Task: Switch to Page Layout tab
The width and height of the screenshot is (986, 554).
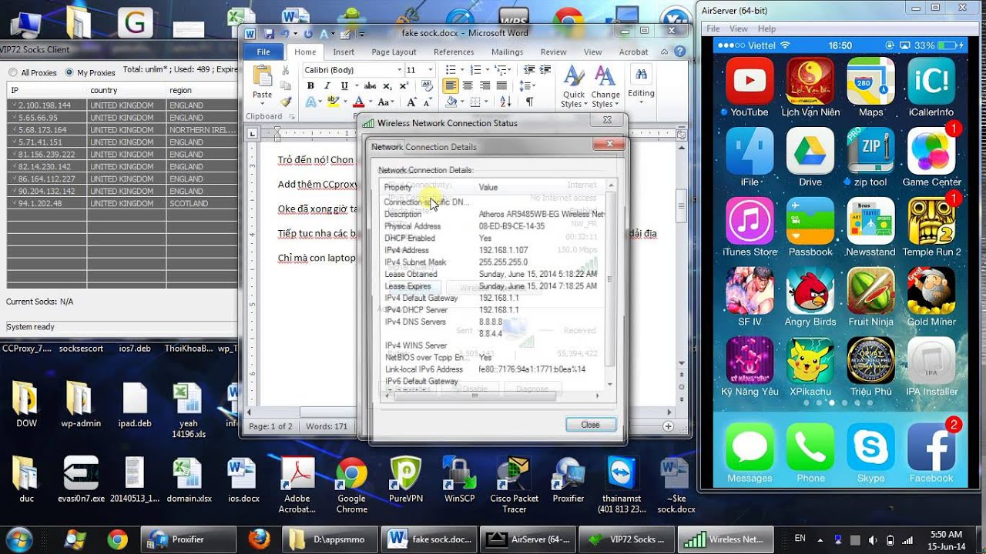Action: 394,52
